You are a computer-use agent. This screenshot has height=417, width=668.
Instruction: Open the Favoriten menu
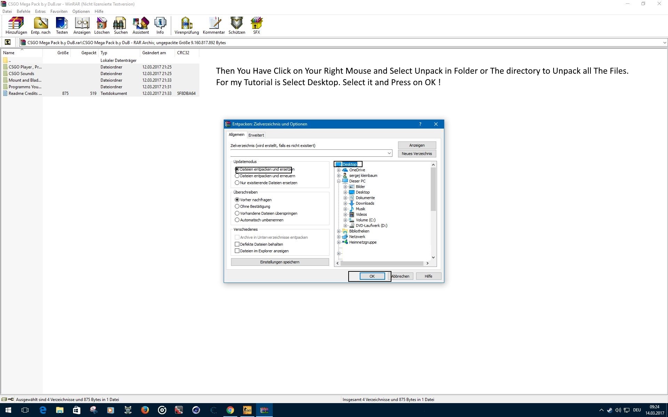point(59,11)
